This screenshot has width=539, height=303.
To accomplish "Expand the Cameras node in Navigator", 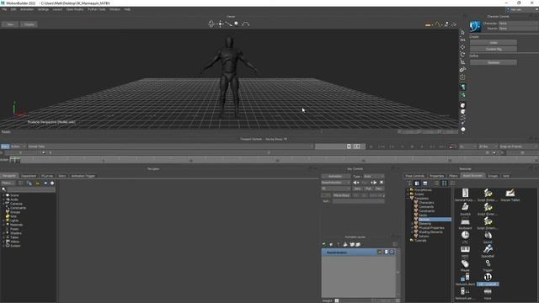I will coord(3,204).
